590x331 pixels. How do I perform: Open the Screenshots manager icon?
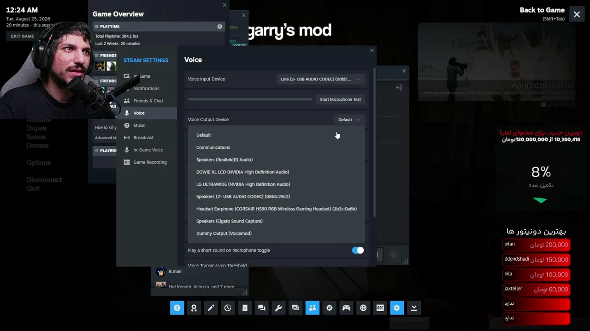(295, 308)
